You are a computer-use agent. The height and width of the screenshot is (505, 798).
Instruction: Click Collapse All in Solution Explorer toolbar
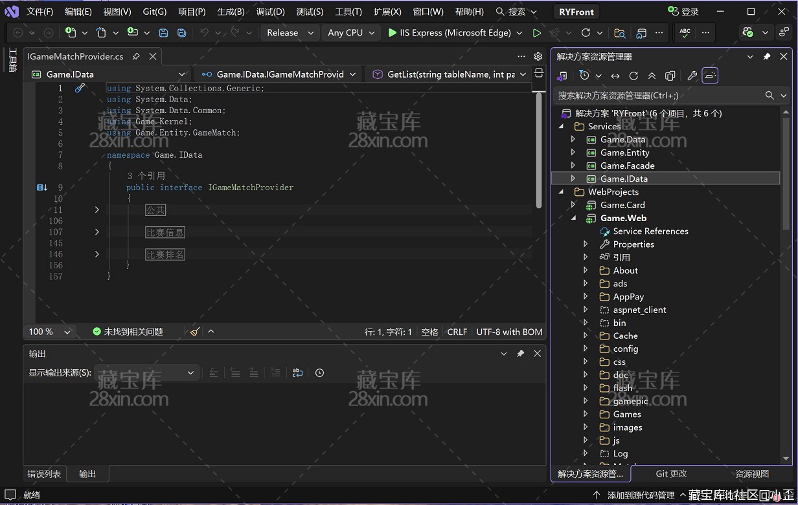652,76
